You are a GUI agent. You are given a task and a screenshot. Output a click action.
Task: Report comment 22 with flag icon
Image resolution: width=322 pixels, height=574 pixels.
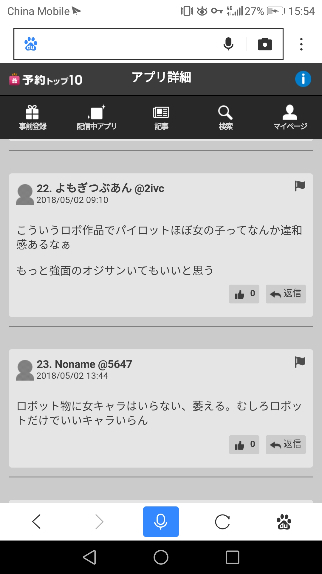coord(300,186)
